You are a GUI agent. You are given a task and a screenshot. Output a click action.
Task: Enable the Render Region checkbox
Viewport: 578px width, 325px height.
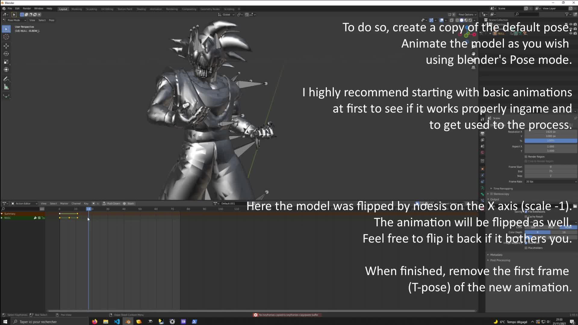[526, 156]
